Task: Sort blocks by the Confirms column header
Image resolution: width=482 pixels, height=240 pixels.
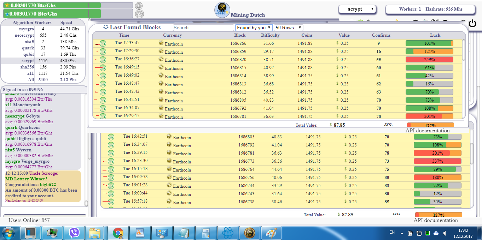Action: pyautogui.click(x=381, y=35)
